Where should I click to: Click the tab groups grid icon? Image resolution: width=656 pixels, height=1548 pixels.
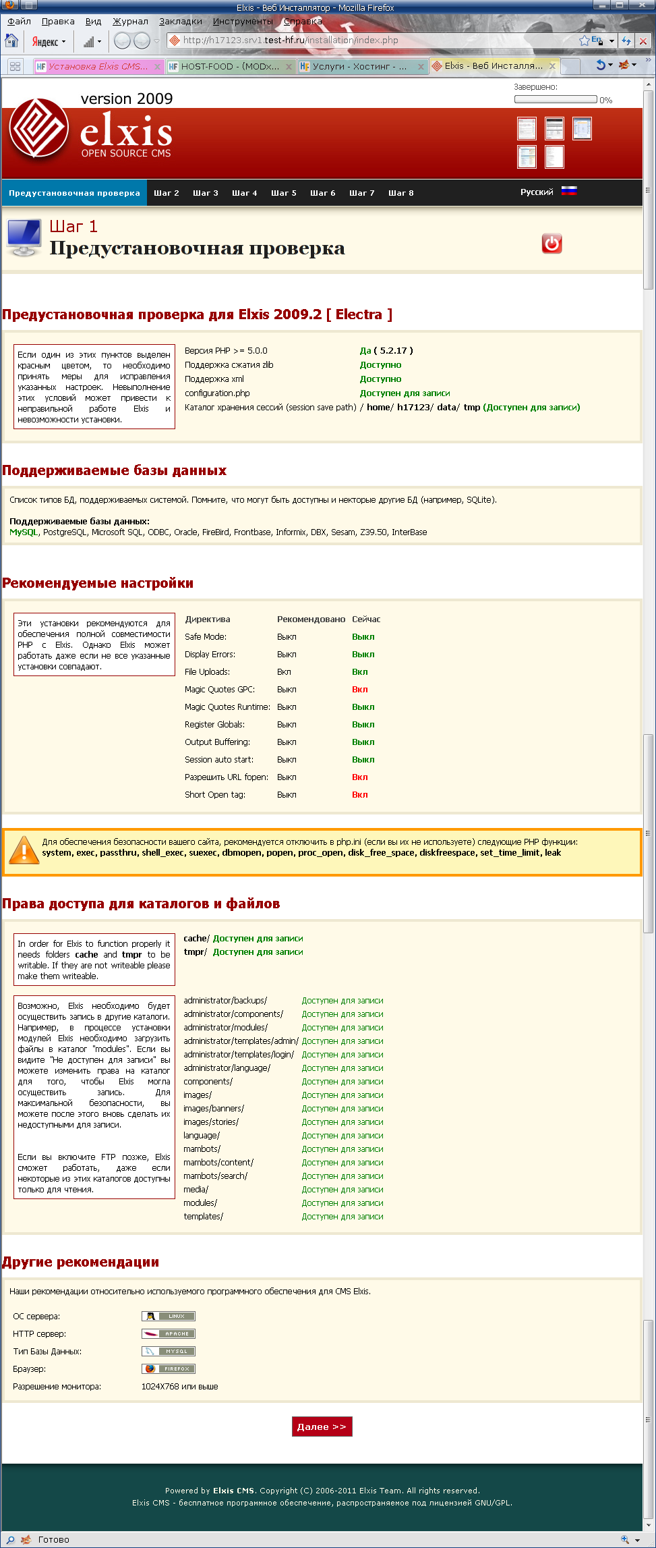click(x=15, y=66)
